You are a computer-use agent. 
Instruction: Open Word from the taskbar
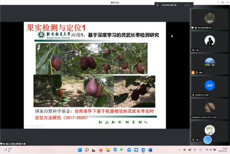(150, 150)
